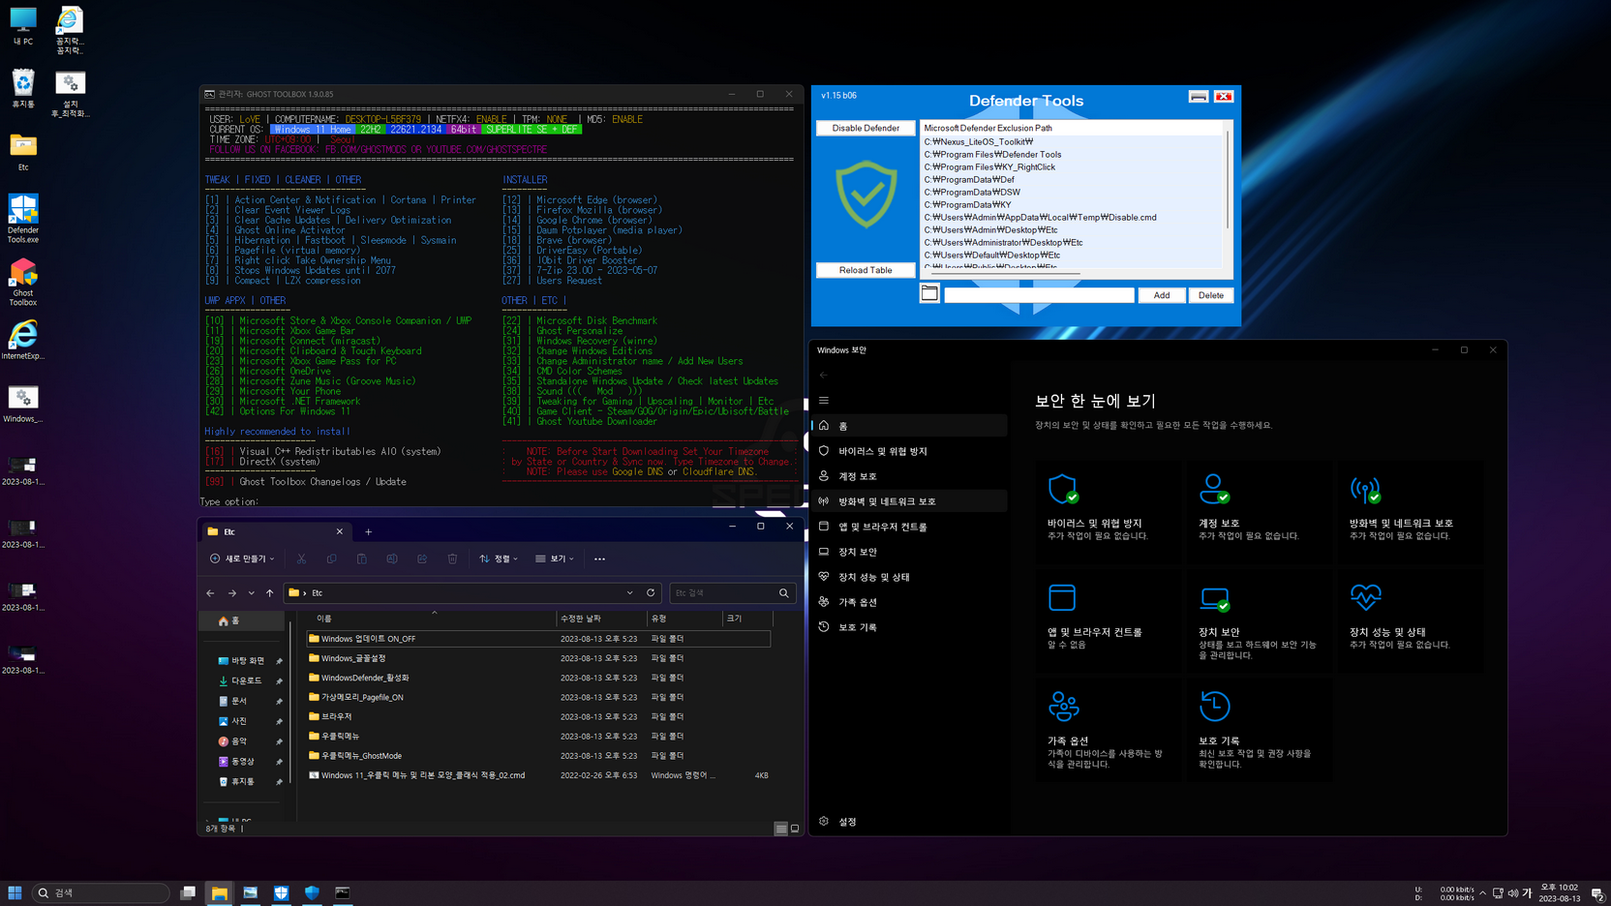Viewport: 1611px width, 906px height.
Task: Focus the exclusion path input field
Action: (x=1039, y=295)
